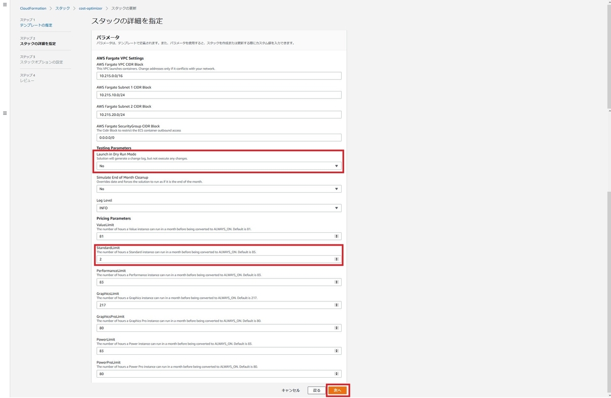Click the AWS Fargate VPC CIDR Block field
This screenshot has width=611, height=398.
(x=219, y=75)
